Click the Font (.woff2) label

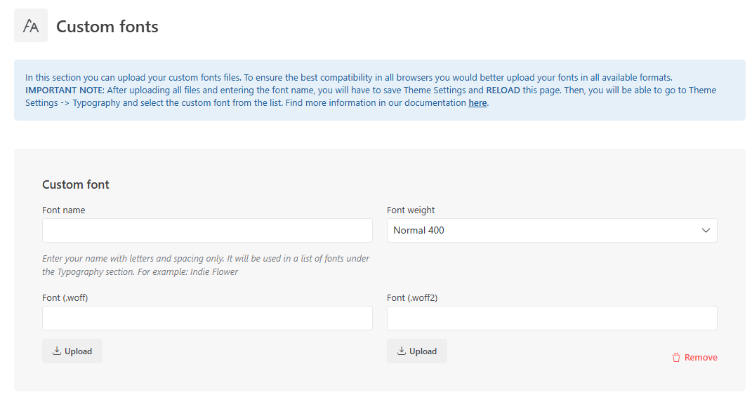tap(412, 297)
